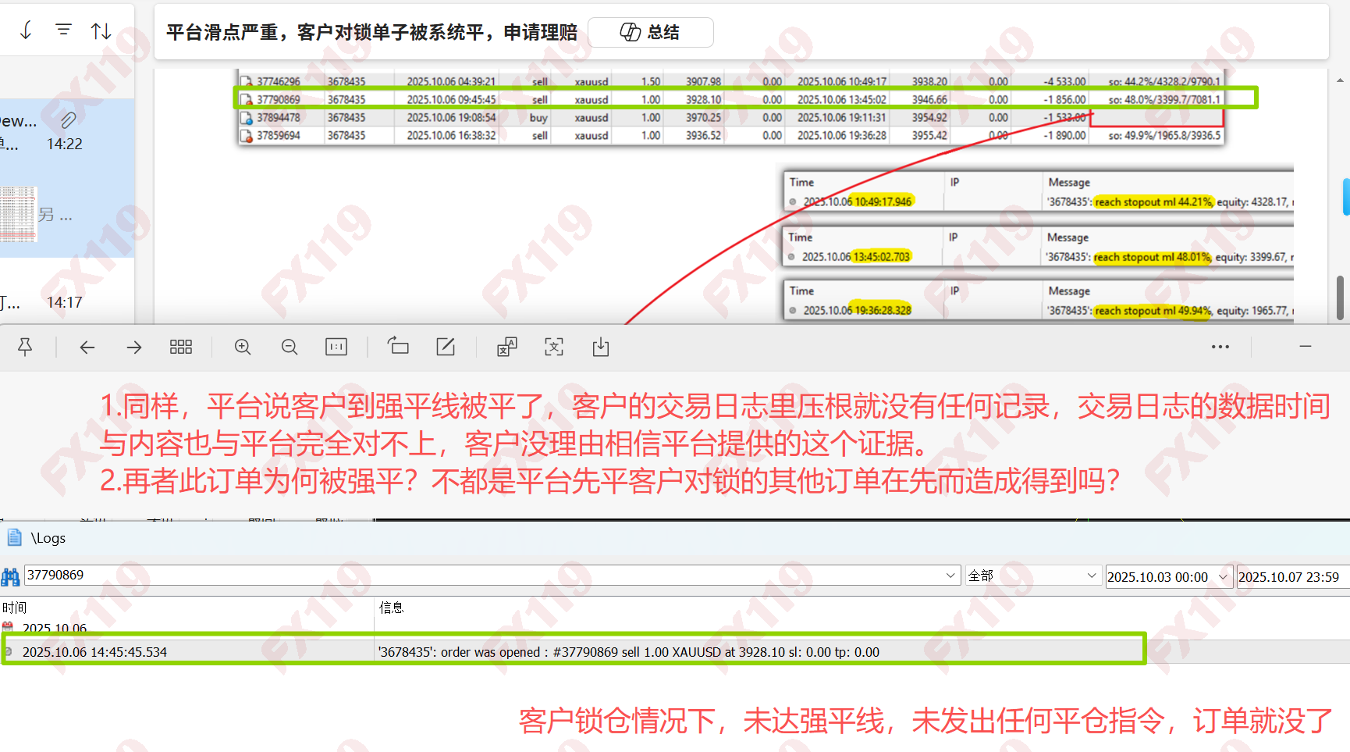1350x752 pixels.
Task: Extract text from the image
Action: tap(554, 347)
